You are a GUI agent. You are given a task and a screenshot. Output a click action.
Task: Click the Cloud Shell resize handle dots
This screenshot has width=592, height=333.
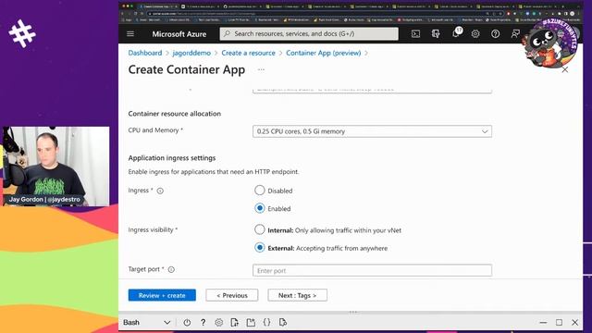[352, 313]
